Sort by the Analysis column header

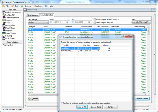[36, 26]
